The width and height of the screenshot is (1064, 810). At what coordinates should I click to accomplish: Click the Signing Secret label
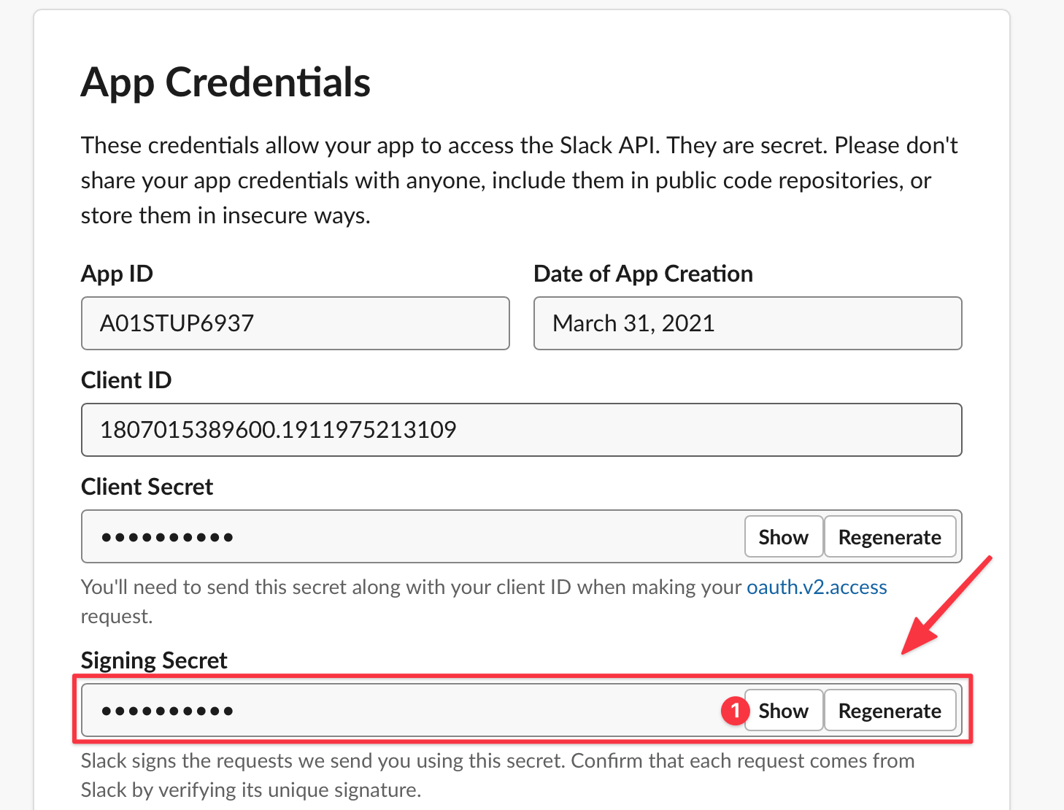tap(154, 660)
